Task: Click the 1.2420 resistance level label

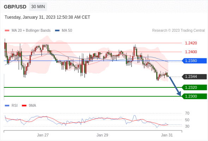Action: pyautogui.click(x=191, y=43)
